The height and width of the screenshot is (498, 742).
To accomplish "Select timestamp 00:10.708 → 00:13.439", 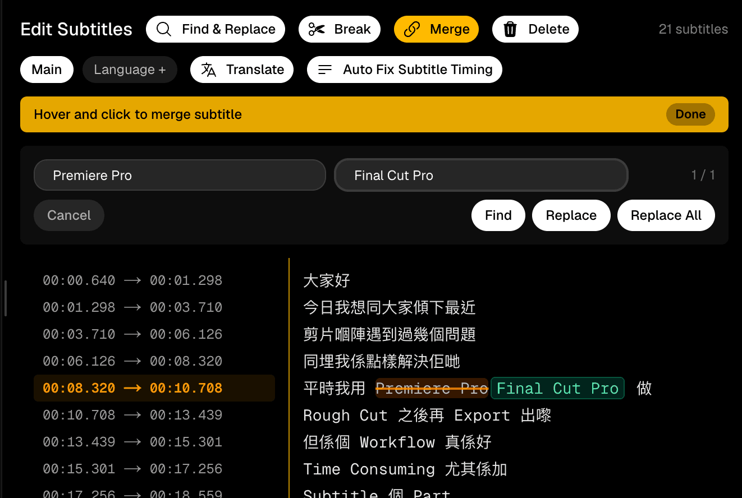I will (x=132, y=415).
